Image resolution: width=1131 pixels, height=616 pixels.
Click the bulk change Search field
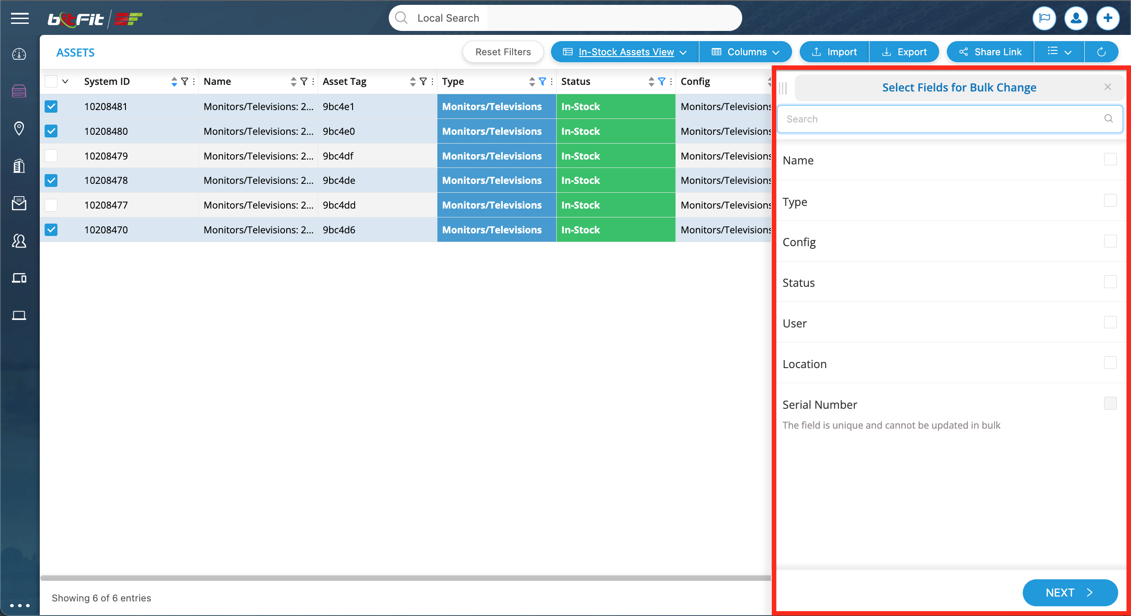(941, 119)
